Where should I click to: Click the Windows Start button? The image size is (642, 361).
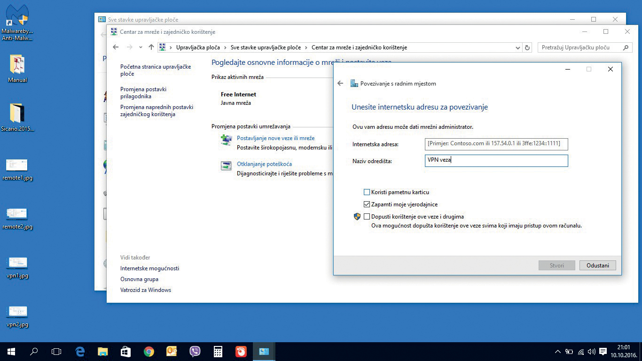point(11,352)
